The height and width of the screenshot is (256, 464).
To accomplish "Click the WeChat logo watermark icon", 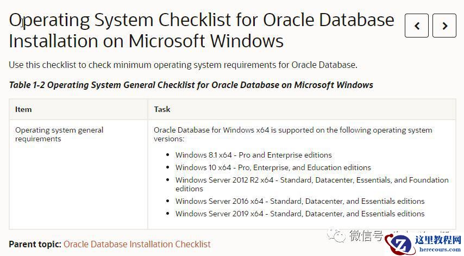I will [338, 235].
